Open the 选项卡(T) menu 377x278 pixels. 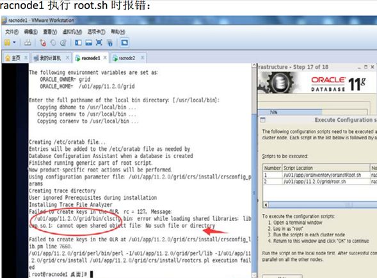pos(96,31)
